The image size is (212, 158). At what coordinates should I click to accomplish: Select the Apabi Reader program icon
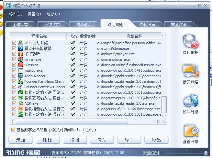click(x=21, y=76)
